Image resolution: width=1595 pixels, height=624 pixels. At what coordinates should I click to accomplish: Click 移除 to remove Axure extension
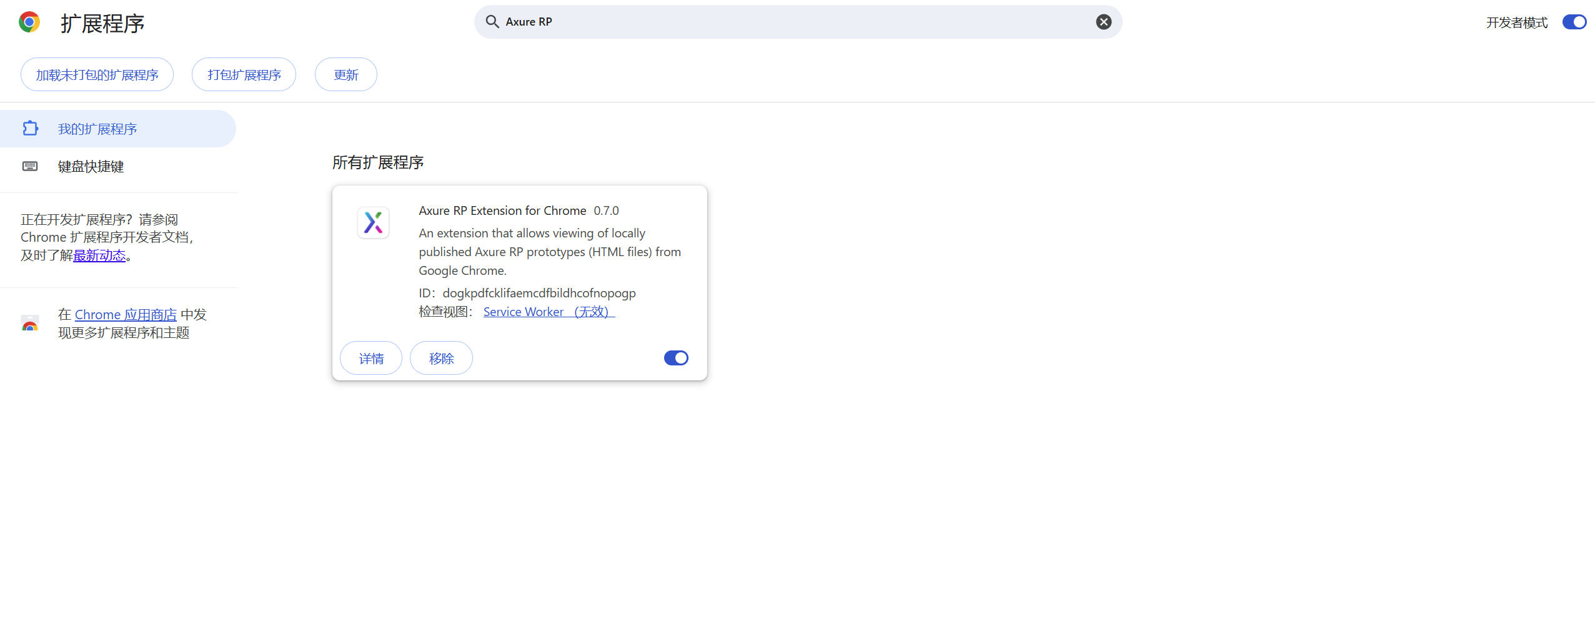pos(441,358)
